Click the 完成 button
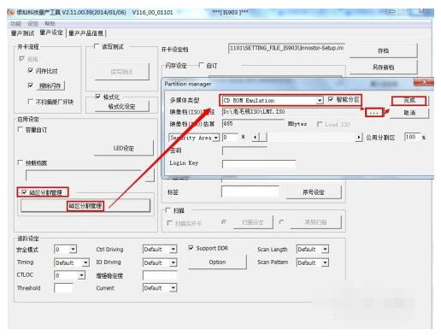This screenshot has width=441, height=336. 409,101
